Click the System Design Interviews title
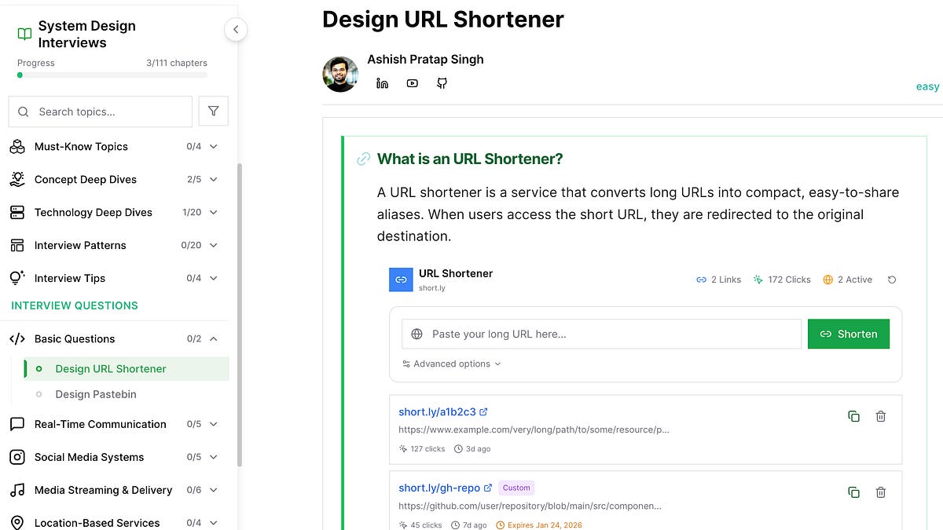Viewport: 943px width, 530px height. (87, 35)
